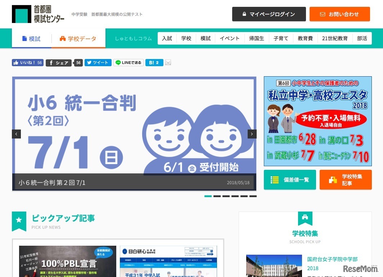
Task: Switch to the 学校データ tab
Action: [x=78, y=38]
